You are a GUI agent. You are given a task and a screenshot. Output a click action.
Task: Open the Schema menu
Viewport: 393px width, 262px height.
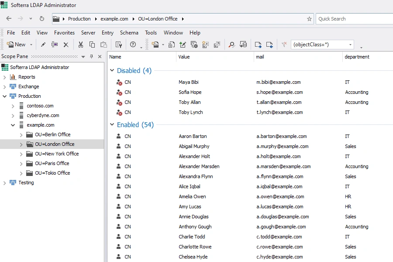tap(129, 32)
